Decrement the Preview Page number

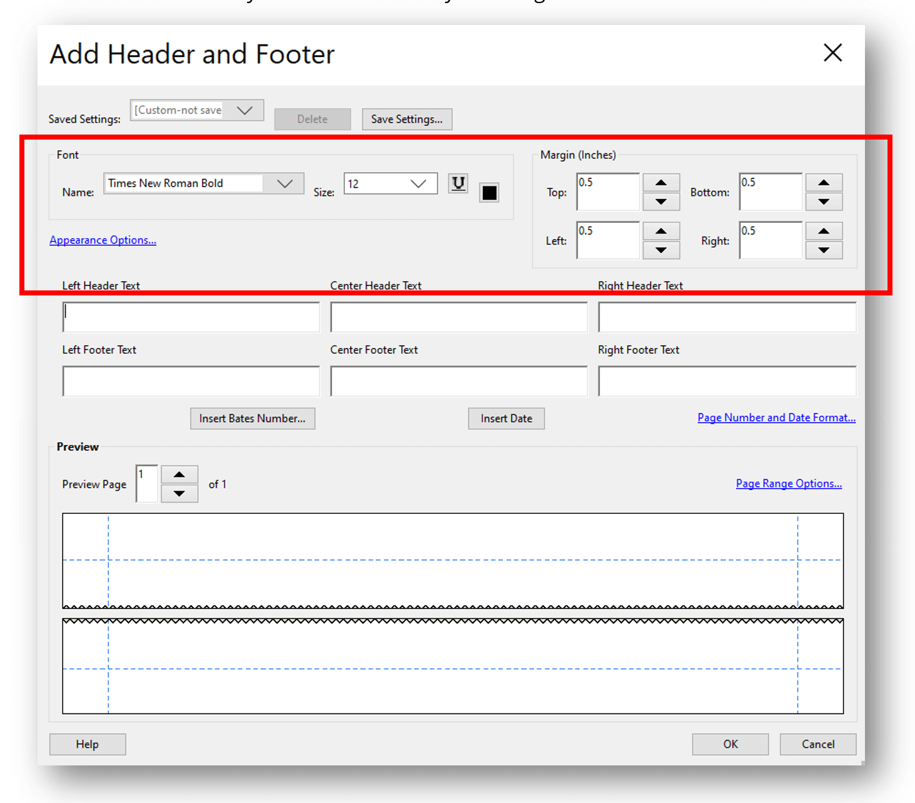[x=179, y=494]
